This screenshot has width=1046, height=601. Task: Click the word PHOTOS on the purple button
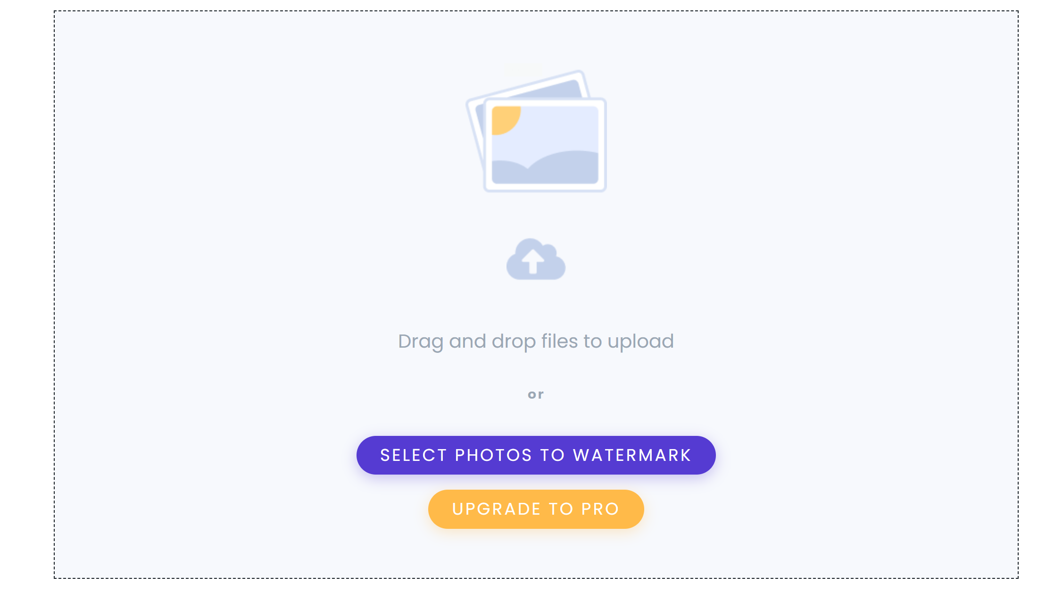click(493, 455)
